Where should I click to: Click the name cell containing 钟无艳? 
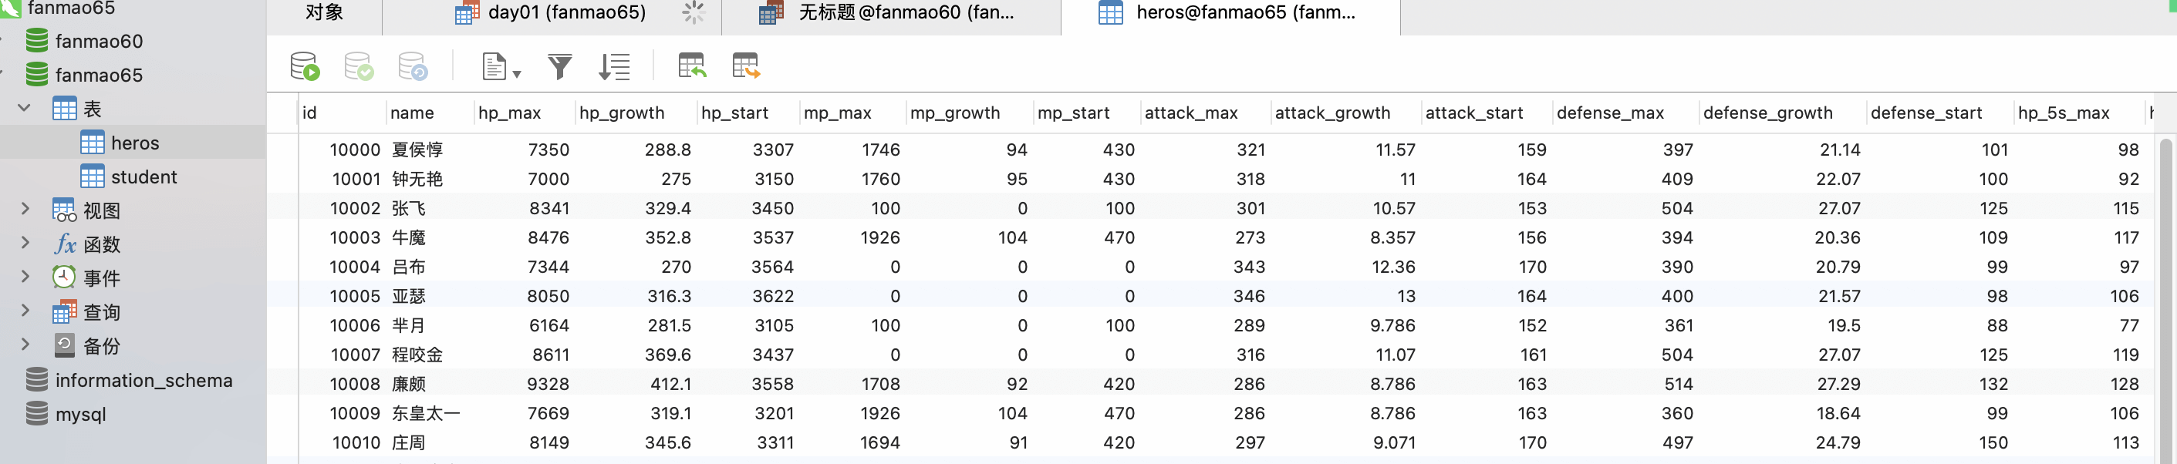(x=417, y=179)
